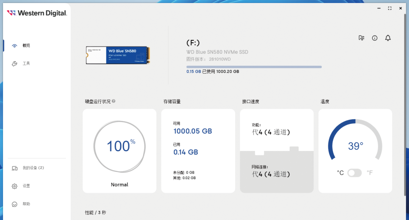Viewport: 409px width, 220px height.
Task: Click the info circle icon near top right
Action: (x=375, y=38)
